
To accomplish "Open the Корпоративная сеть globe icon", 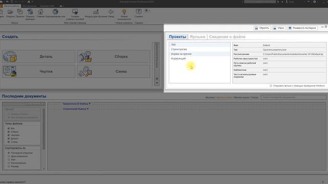I will [55, 12].
